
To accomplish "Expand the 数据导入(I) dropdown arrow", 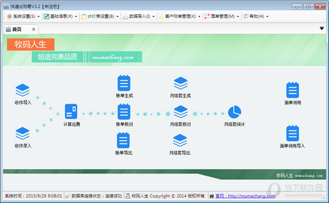I will (x=154, y=16).
